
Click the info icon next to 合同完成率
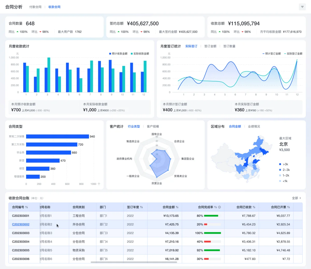[219, 207]
